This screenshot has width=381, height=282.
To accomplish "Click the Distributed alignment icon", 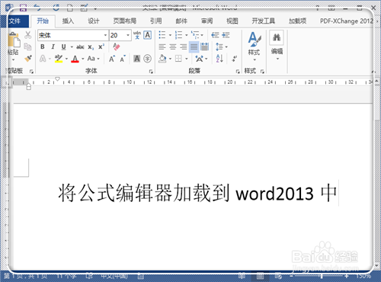I will click(x=204, y=46).
